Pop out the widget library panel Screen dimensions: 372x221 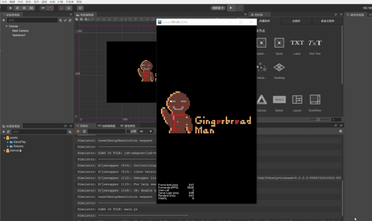336,15
